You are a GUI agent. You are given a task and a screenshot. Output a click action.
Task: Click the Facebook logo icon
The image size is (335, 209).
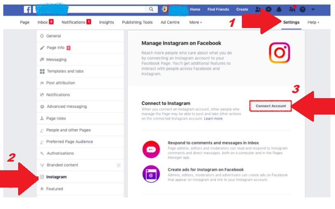coord(27,9)
